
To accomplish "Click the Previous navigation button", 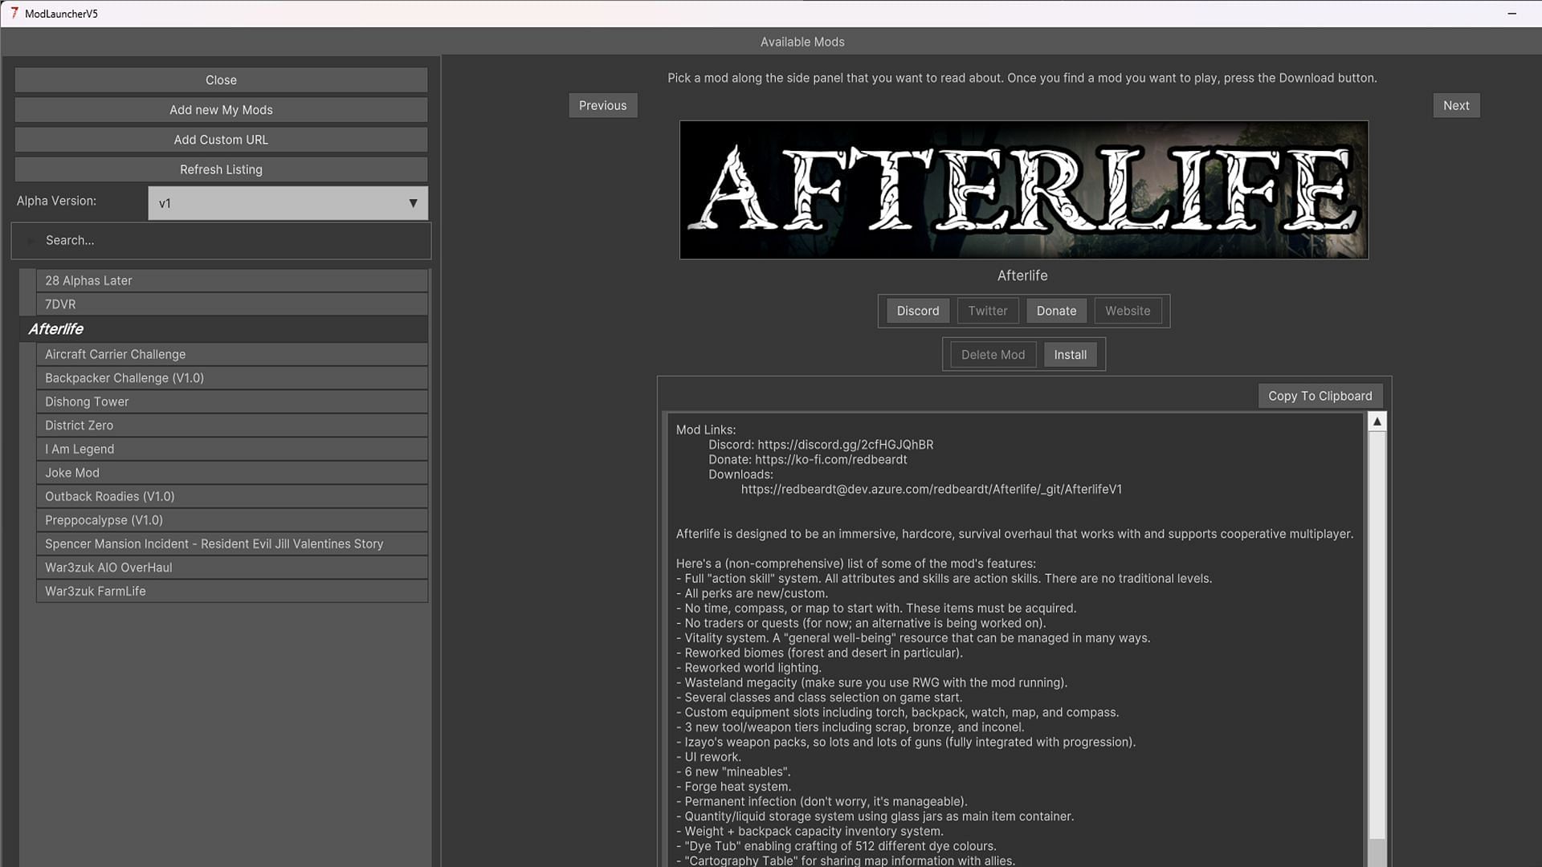I will (x=602, y=105).
